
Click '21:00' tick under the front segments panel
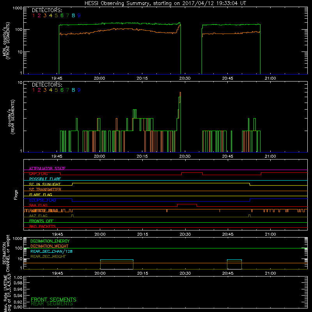click(270, 78)
